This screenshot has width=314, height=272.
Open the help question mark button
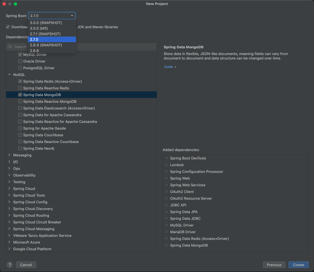point(10,265)
